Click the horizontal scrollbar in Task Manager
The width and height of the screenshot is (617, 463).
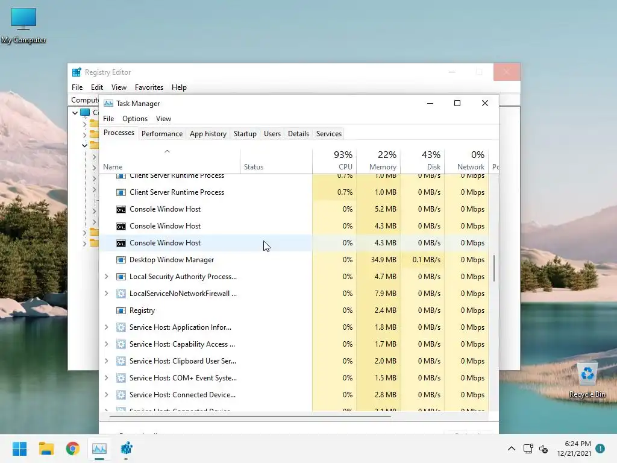tap(250, 417)
